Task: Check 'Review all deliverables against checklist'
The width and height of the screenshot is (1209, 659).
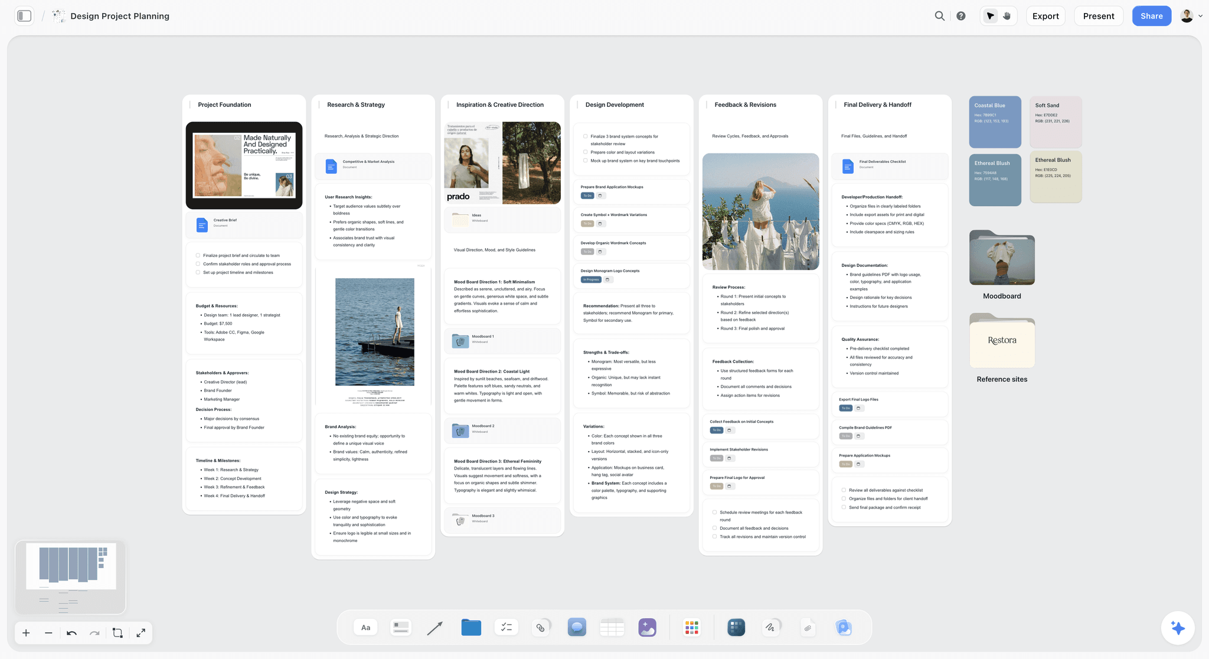Action: click(x=844, y=490)
